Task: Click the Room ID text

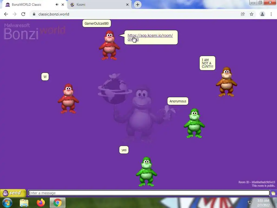Action: point(257,182)
